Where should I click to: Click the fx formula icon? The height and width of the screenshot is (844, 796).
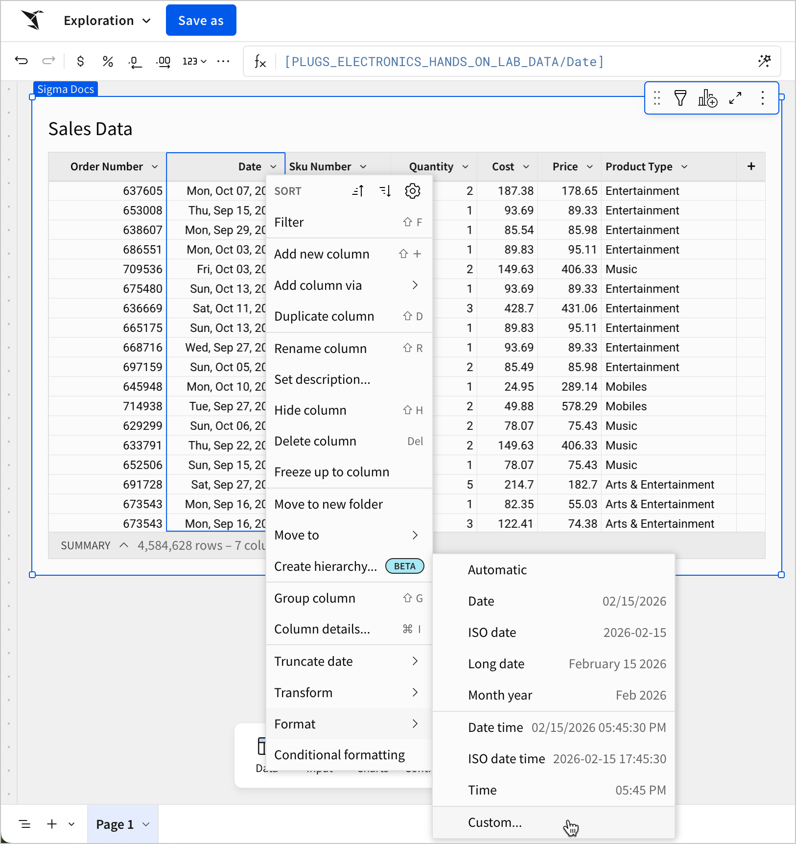pos(260,61)
